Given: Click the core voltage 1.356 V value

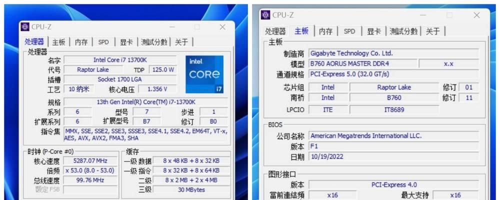Looking at the screenshot, I should point(157,89).
